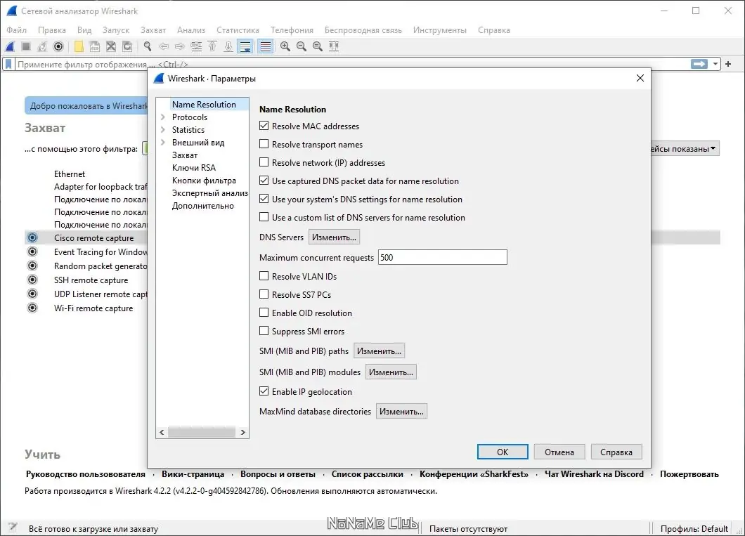
Task: Toggle Use captured DNS packet data option
Action: tap(264, 181)
